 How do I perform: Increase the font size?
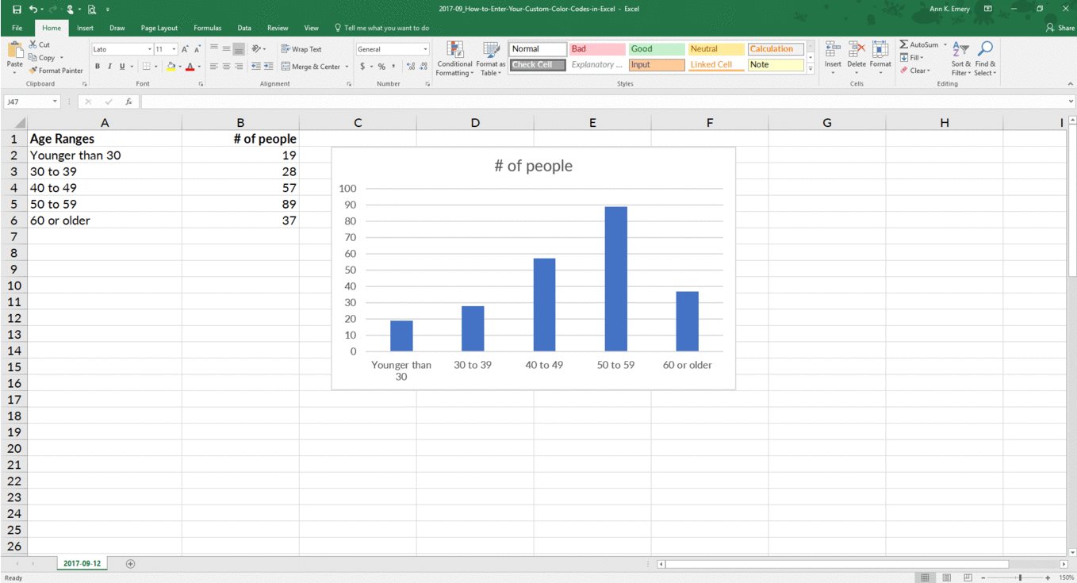184,48
